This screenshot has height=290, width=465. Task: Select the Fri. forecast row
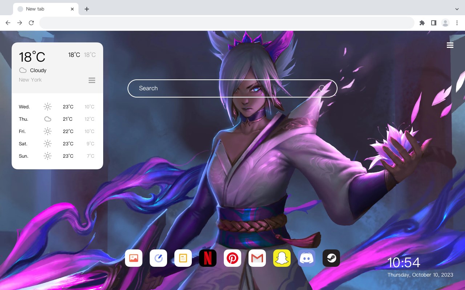pos(57,131)
